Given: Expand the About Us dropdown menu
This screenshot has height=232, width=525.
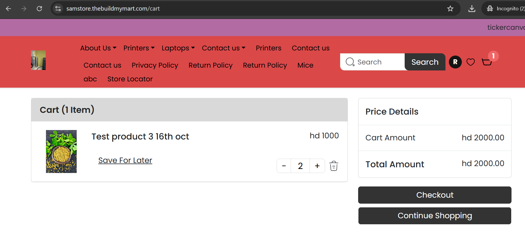Looking at the screenshot, I should point(98,48).
